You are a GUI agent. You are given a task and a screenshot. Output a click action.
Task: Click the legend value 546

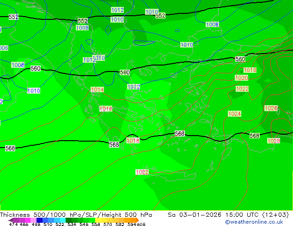click(84, 224)
